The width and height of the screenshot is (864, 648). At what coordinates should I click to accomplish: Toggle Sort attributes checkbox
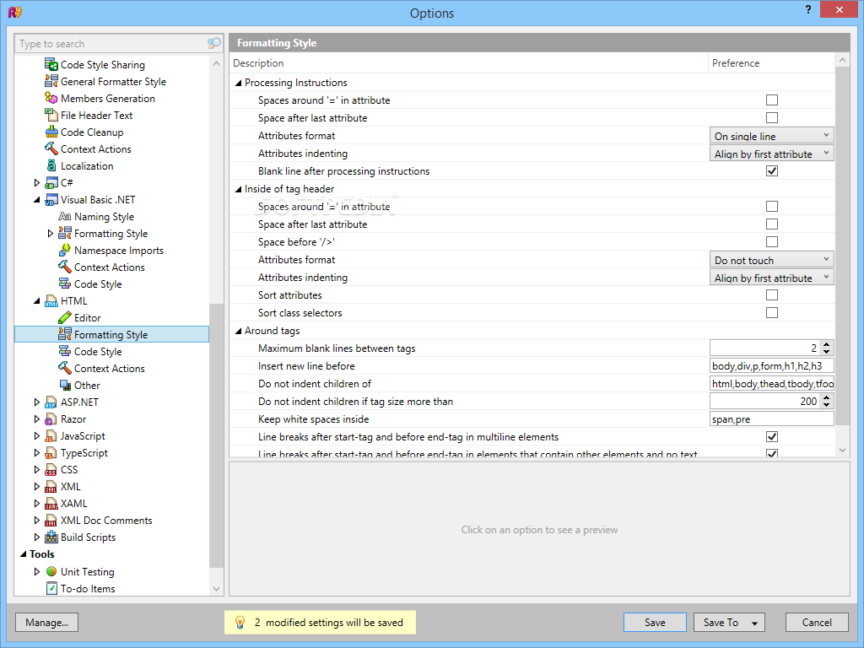click(x=772, y=294)
